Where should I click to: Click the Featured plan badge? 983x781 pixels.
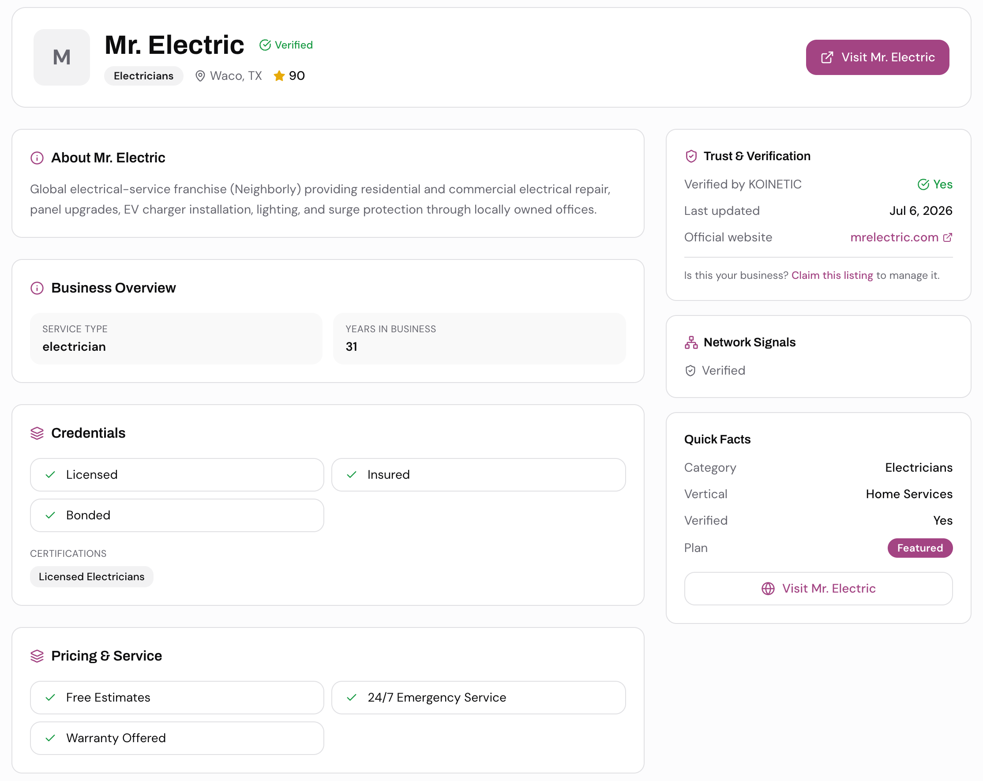919,548
